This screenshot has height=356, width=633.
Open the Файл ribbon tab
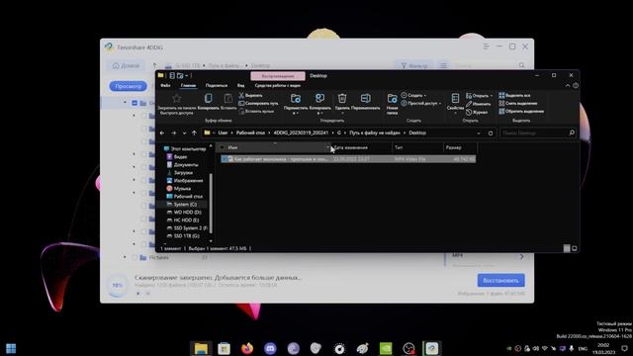(165, 85)
